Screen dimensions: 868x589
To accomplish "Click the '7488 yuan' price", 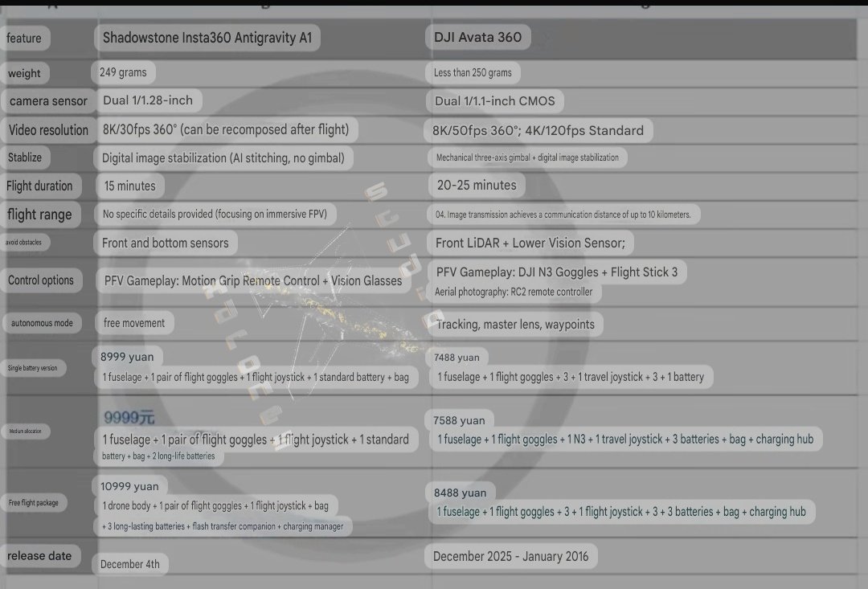I will click(x=457, y=358).
